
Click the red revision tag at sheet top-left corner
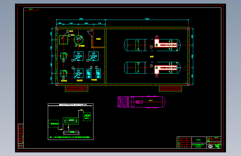coord(31,9)
